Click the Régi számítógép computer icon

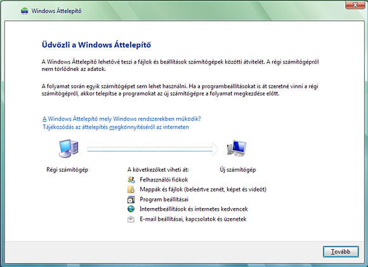click(69, 148)
